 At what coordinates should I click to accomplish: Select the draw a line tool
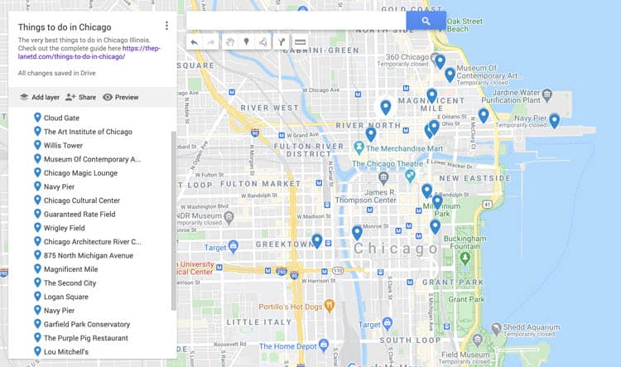262,42
